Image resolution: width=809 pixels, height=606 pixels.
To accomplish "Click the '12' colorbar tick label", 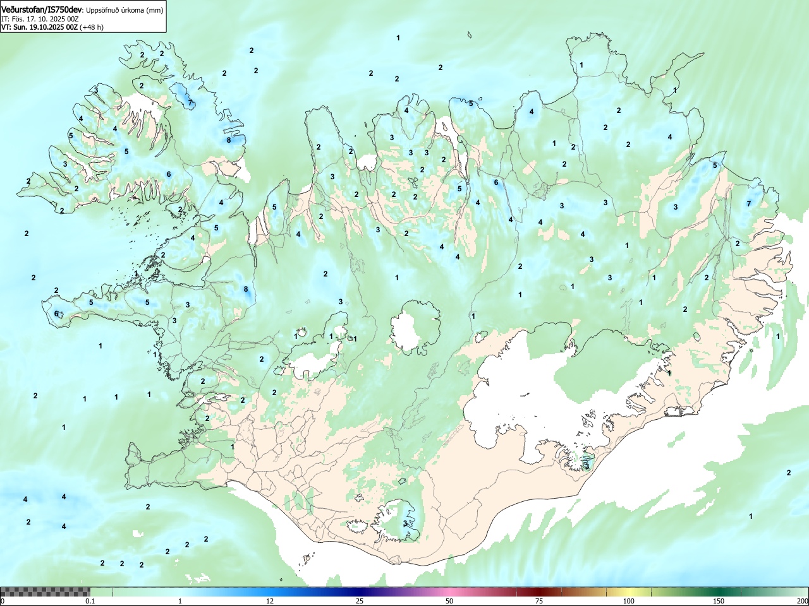I will click(x=269, y=601).
